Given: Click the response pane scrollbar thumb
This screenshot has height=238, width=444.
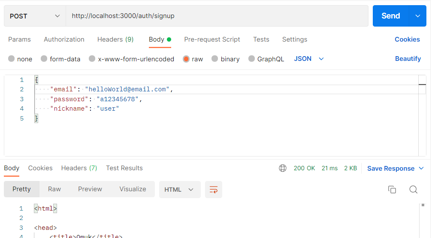Looking at the screenshot, I should pos(423,205).
